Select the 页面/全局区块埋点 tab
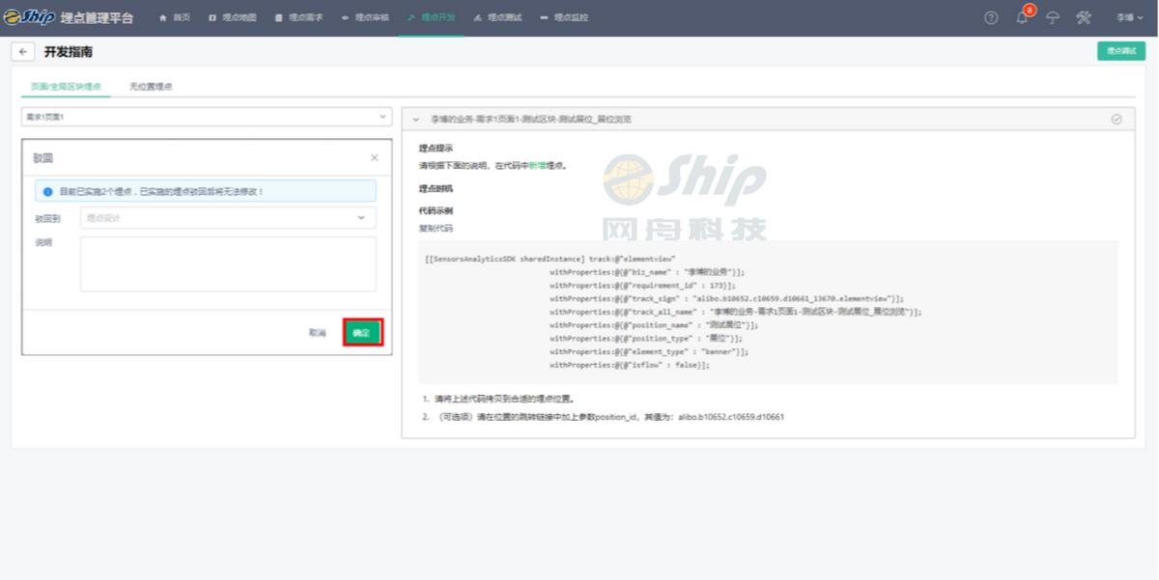1159x580 pixels. point(66,87)
